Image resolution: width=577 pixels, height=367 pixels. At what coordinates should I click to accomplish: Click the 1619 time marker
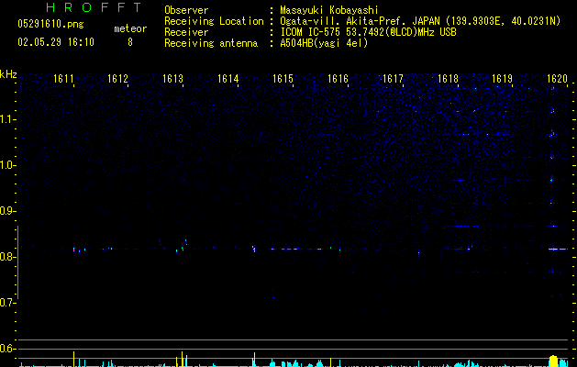(x=503, y=79)
